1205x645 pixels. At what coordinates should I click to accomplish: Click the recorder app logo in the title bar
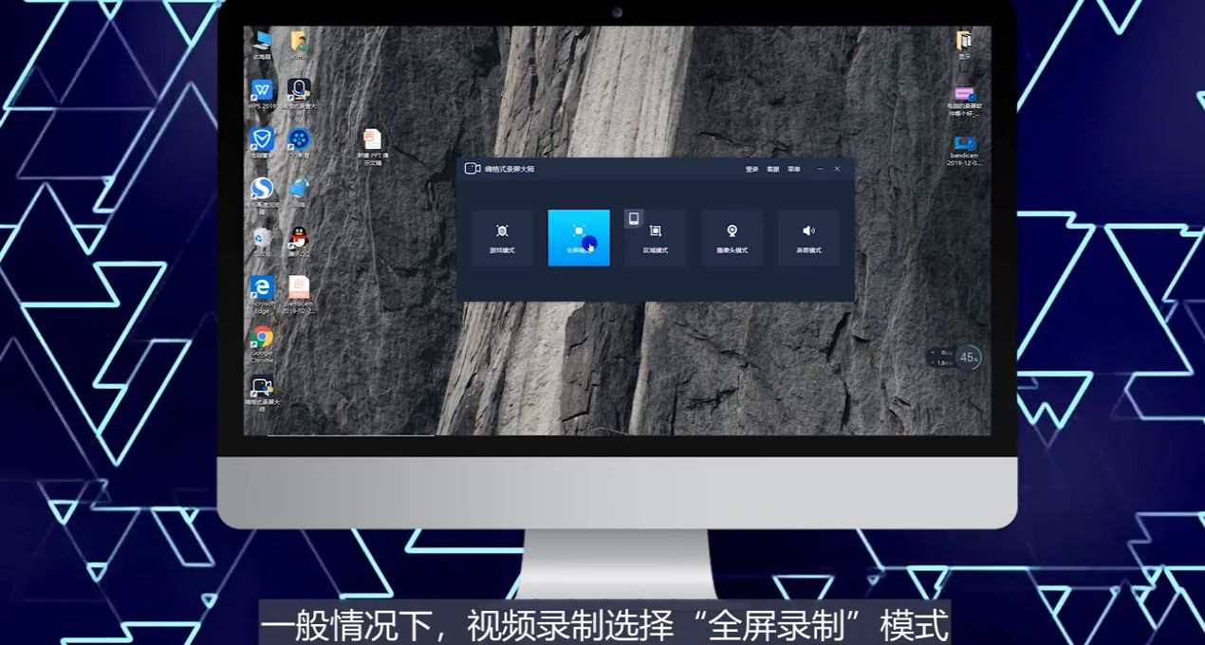(x=472, y=169)
